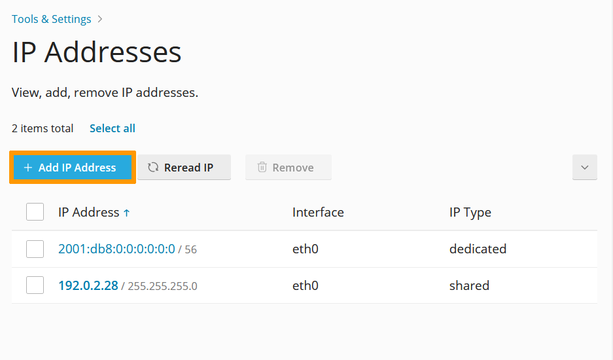This screenshot has height=360, width=613.
Task: Open the 2001:db8:0:0:0:0:0:0 address link
Action: [x=116, y=249]
